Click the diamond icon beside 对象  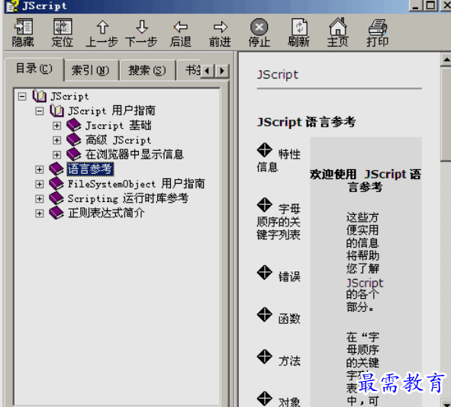264,399
